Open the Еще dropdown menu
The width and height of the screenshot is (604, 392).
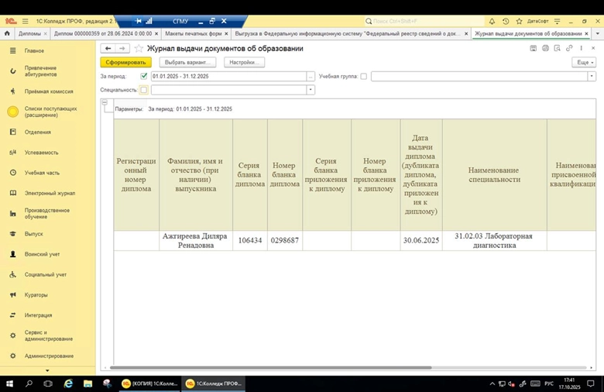click(x=583, y=62)
